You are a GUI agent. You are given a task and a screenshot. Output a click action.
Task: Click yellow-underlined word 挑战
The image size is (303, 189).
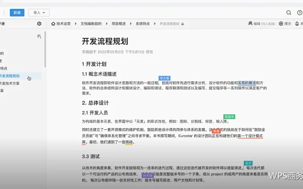129,142
